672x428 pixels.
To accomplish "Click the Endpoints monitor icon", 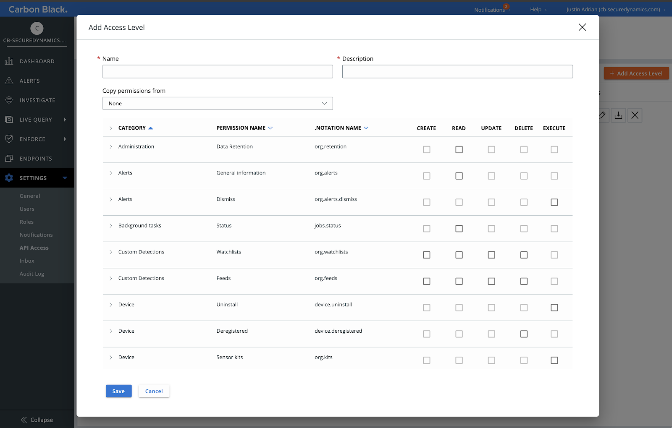I will click(x=9, y=158).
